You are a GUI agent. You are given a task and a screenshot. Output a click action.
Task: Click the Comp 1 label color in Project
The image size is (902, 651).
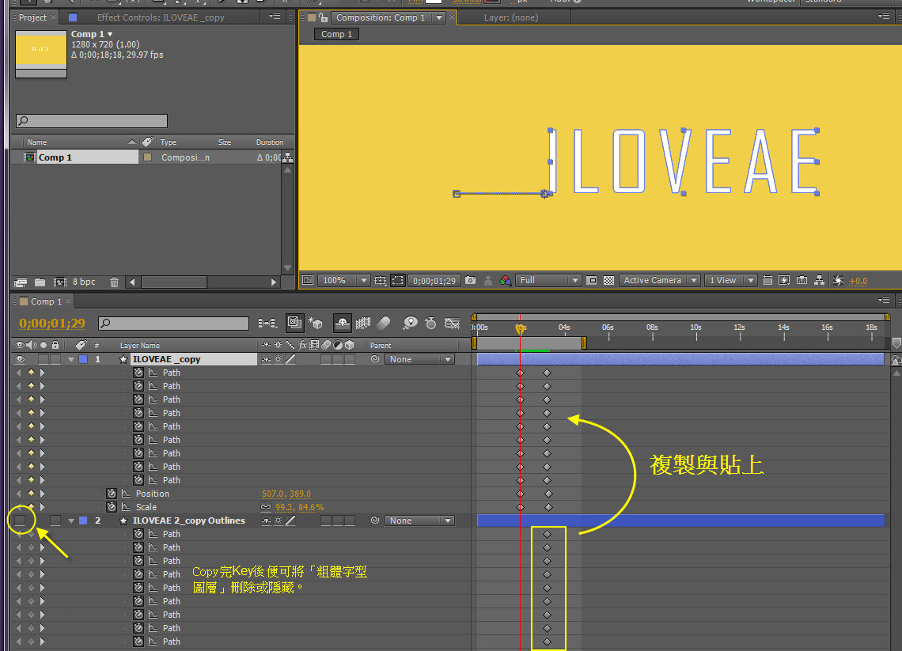point(148,157)
